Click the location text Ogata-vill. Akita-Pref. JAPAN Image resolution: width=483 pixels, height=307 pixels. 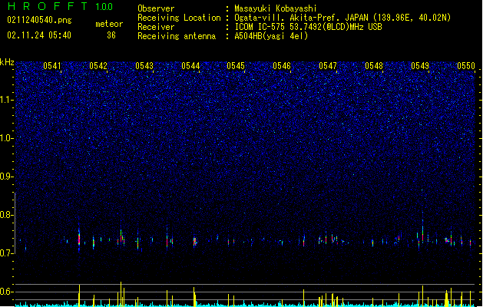pos(301,18)
